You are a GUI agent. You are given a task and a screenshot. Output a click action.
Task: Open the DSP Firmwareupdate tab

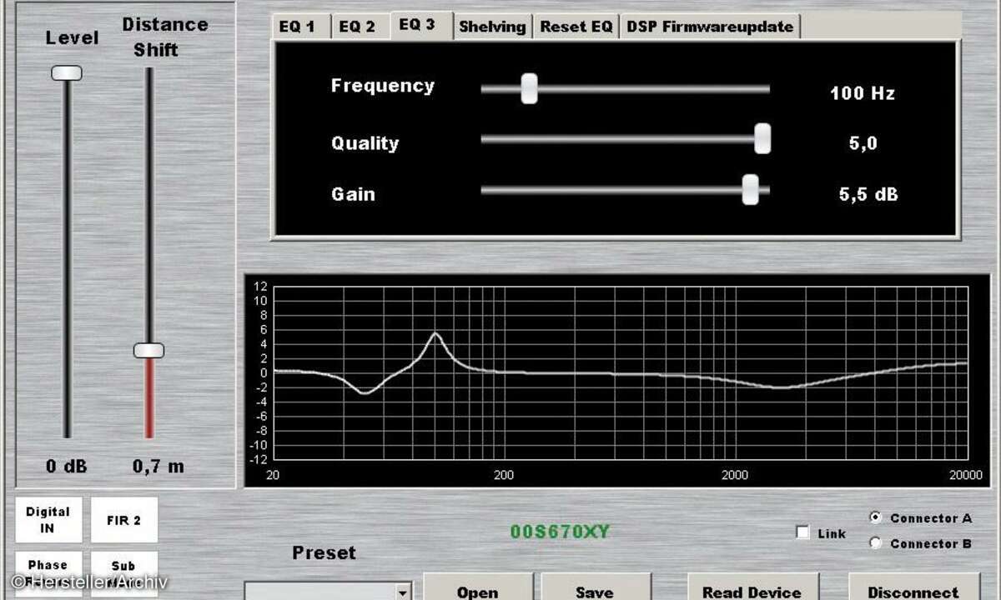[x=710, y=27]
